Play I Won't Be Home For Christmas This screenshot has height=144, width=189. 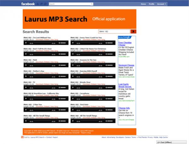pyautogui.click(x=73, y=54)
